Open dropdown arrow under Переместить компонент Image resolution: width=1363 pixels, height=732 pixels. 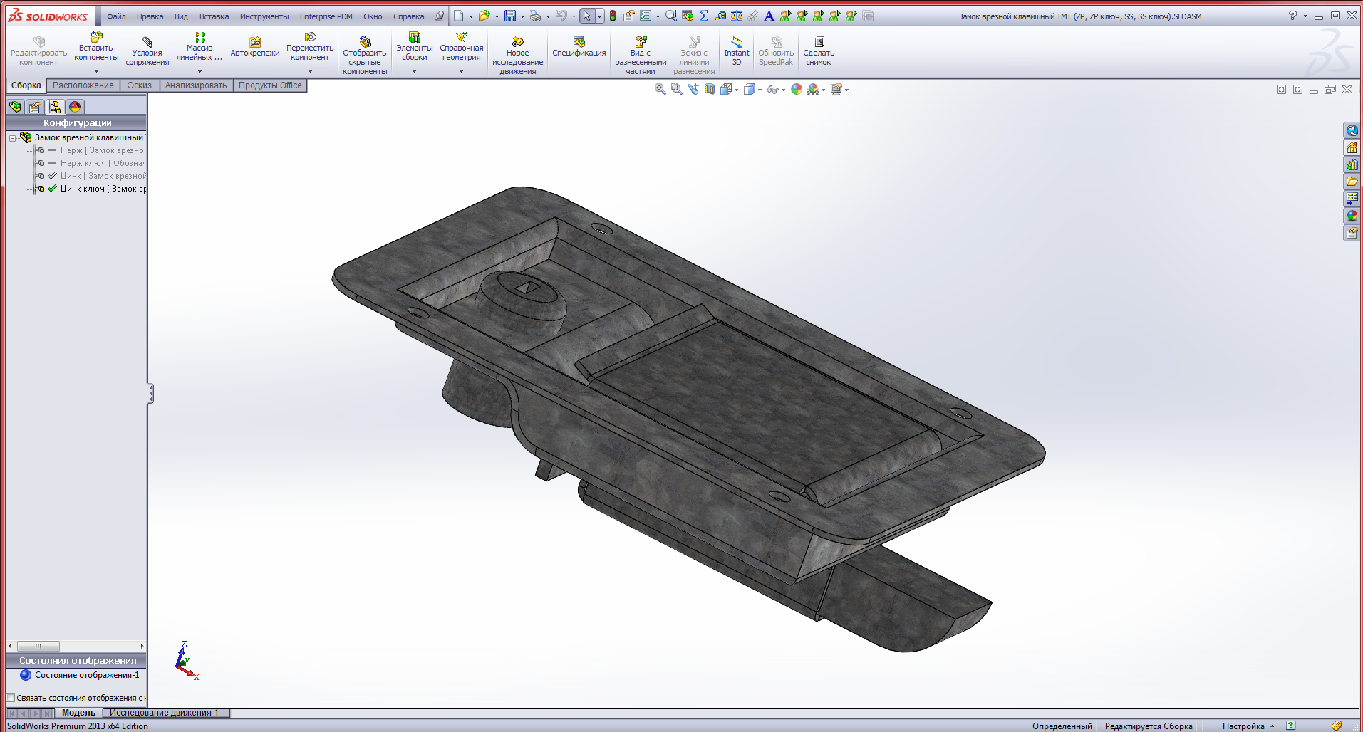[310, 71]
